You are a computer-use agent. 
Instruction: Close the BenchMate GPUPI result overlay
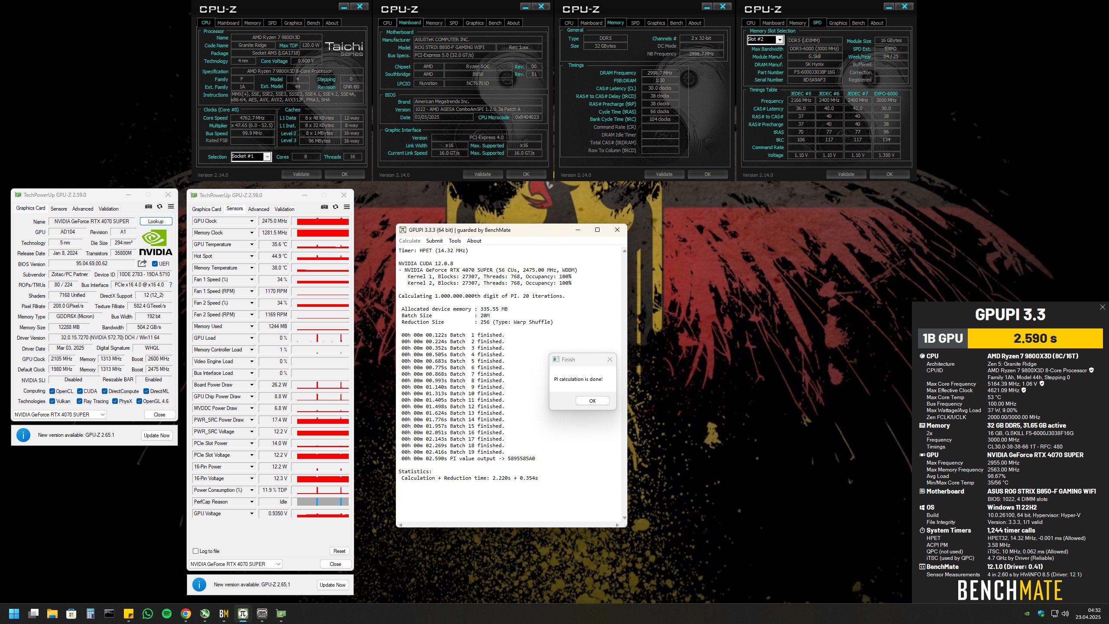pos(1103,307)
